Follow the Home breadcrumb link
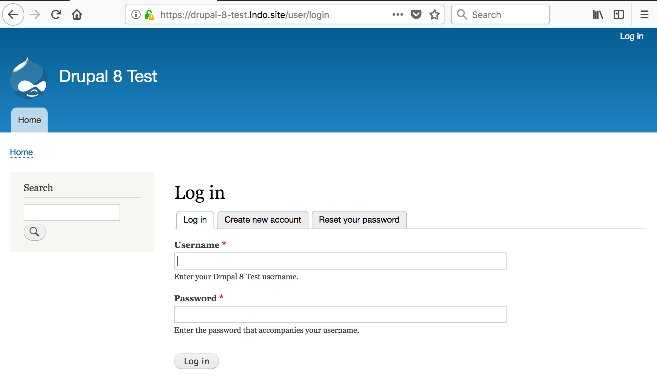The width and height of the screenshot is (657, 381). (x=21, y=152)
